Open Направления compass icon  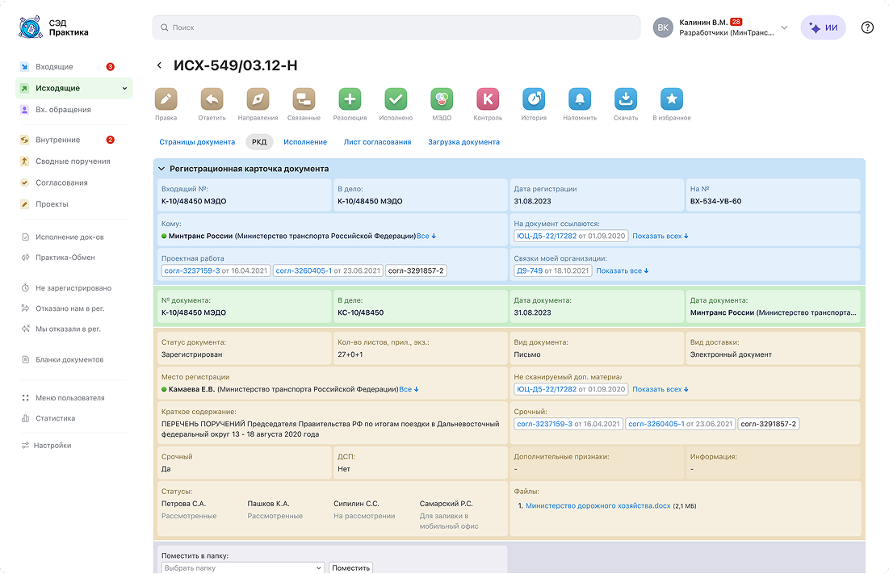point(258,99)
